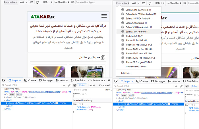This screenshot has width=199, height=129.
Task: Activate element picker icon in right devtools
Action: coord(116,81)
